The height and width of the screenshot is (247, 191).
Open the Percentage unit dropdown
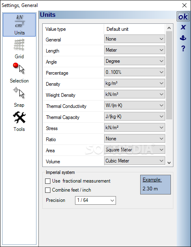[x=134, y=72]
